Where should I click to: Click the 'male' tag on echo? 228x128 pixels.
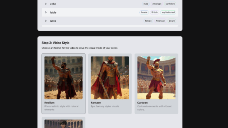pyautogui.click(x=146, y=4)
